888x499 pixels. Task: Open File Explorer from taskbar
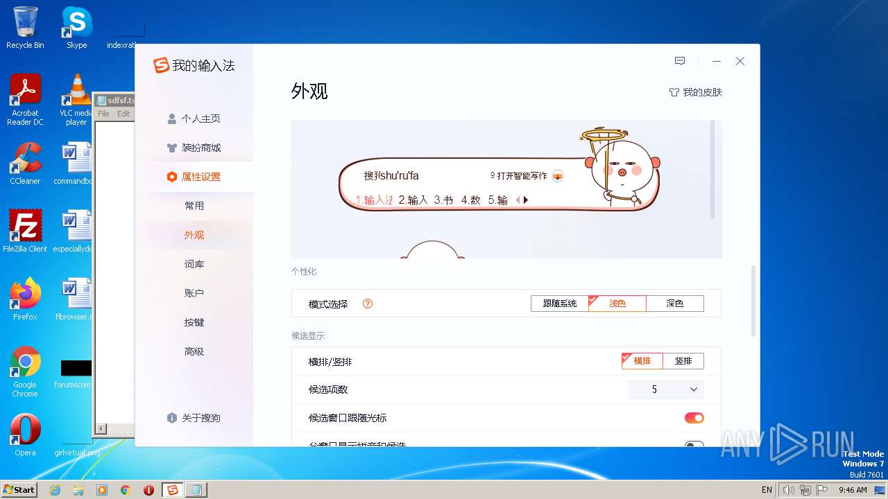pyautogui.click(x=78, y=490)
